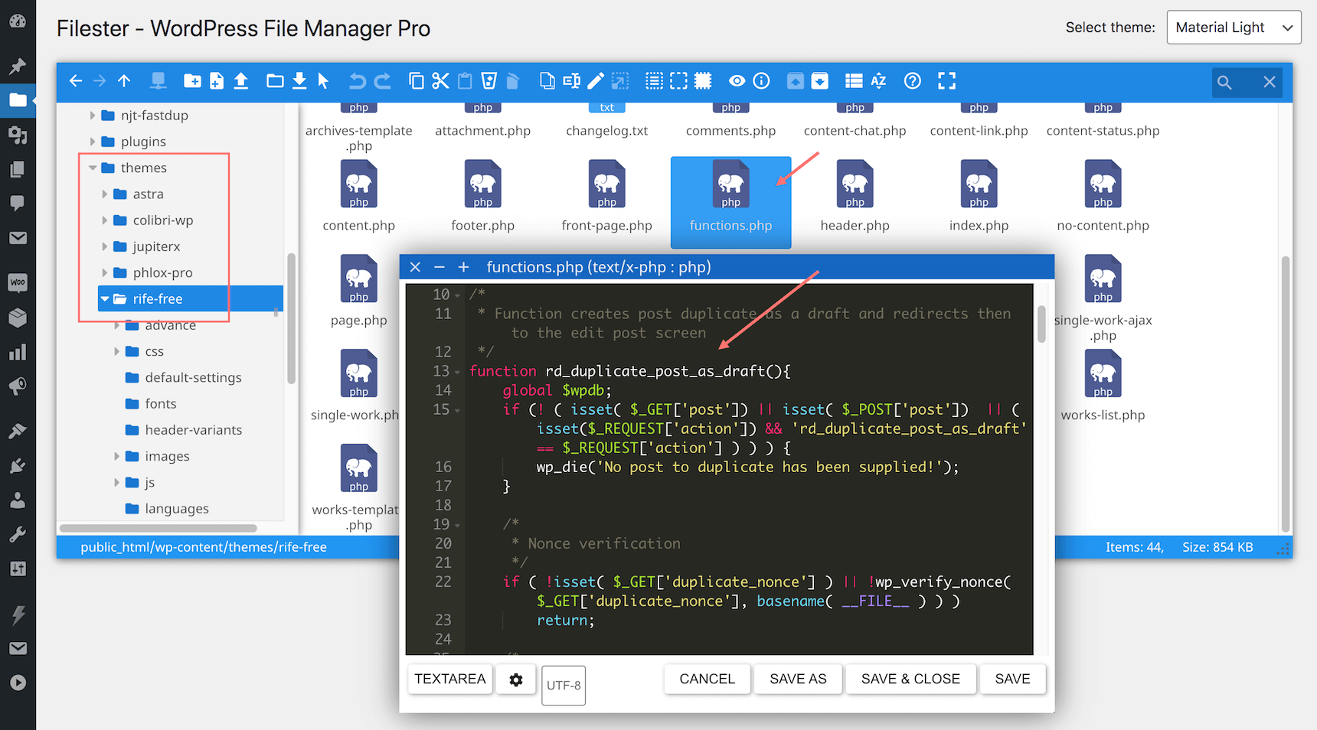
Task: Expand the colibri-wp folder
Action: pos(105,220)
